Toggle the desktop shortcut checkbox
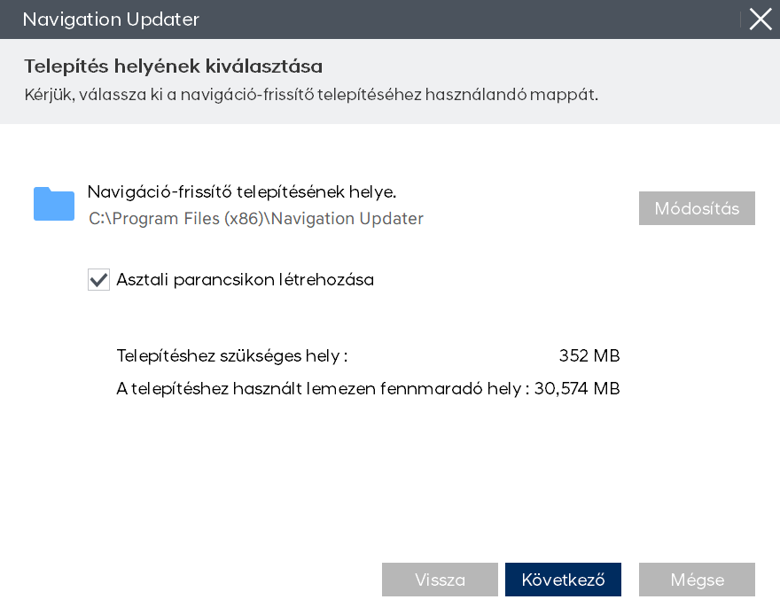 (98, 280)
